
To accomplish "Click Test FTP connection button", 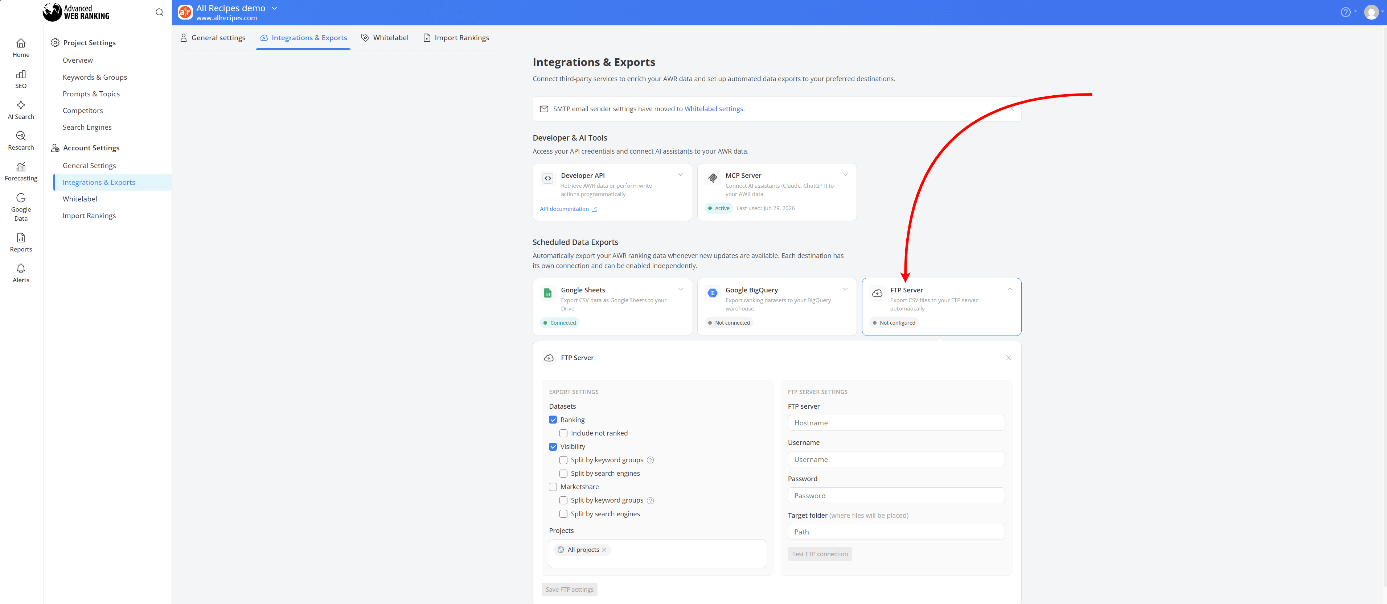I will tap(820, 554).
